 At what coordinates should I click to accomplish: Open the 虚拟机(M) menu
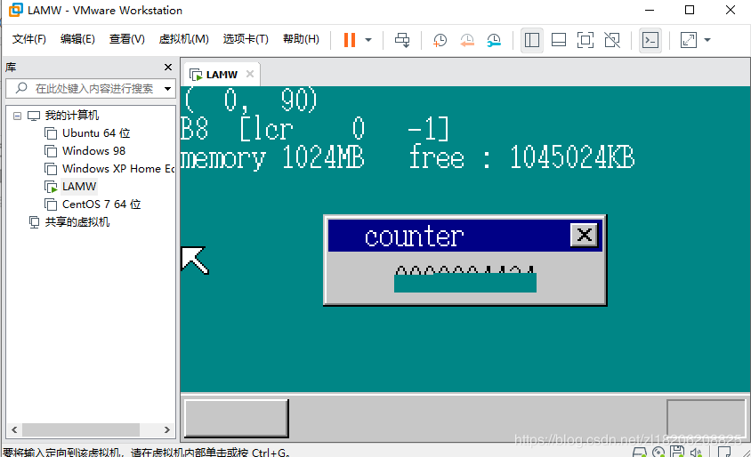184,39
